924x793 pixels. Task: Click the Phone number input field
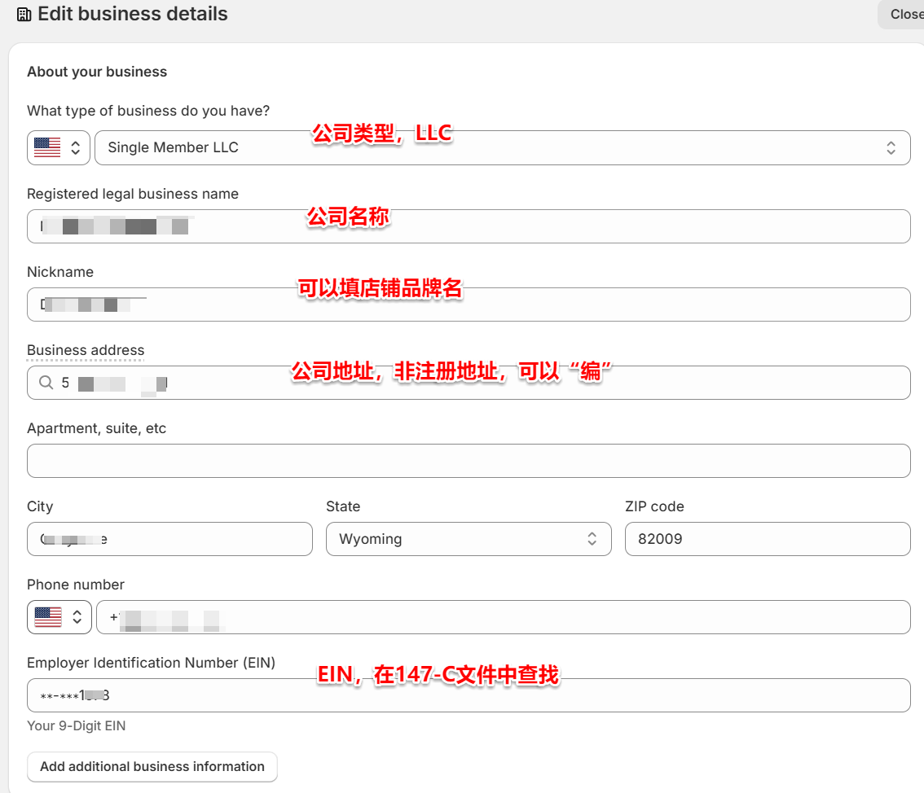(504, 617)
